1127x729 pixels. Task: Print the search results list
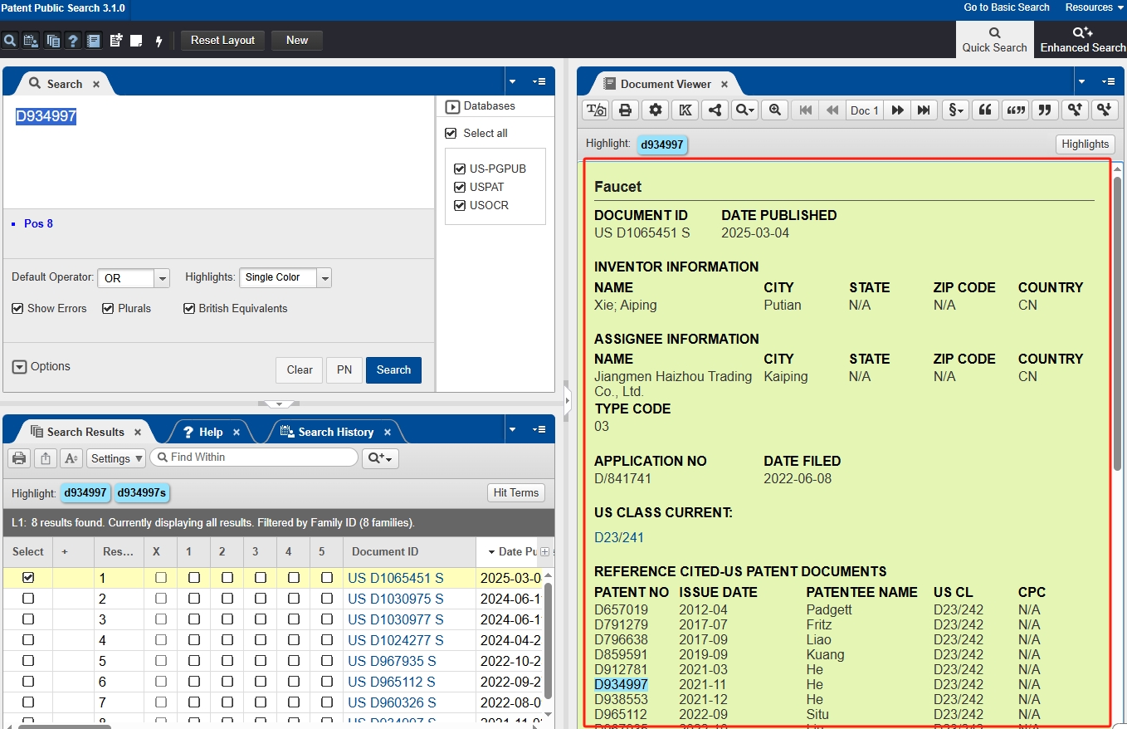click(19, 458)
